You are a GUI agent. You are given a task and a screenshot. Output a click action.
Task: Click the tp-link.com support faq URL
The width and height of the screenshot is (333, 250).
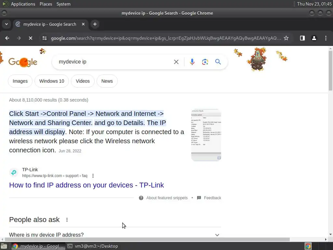[x=55, y=176]
